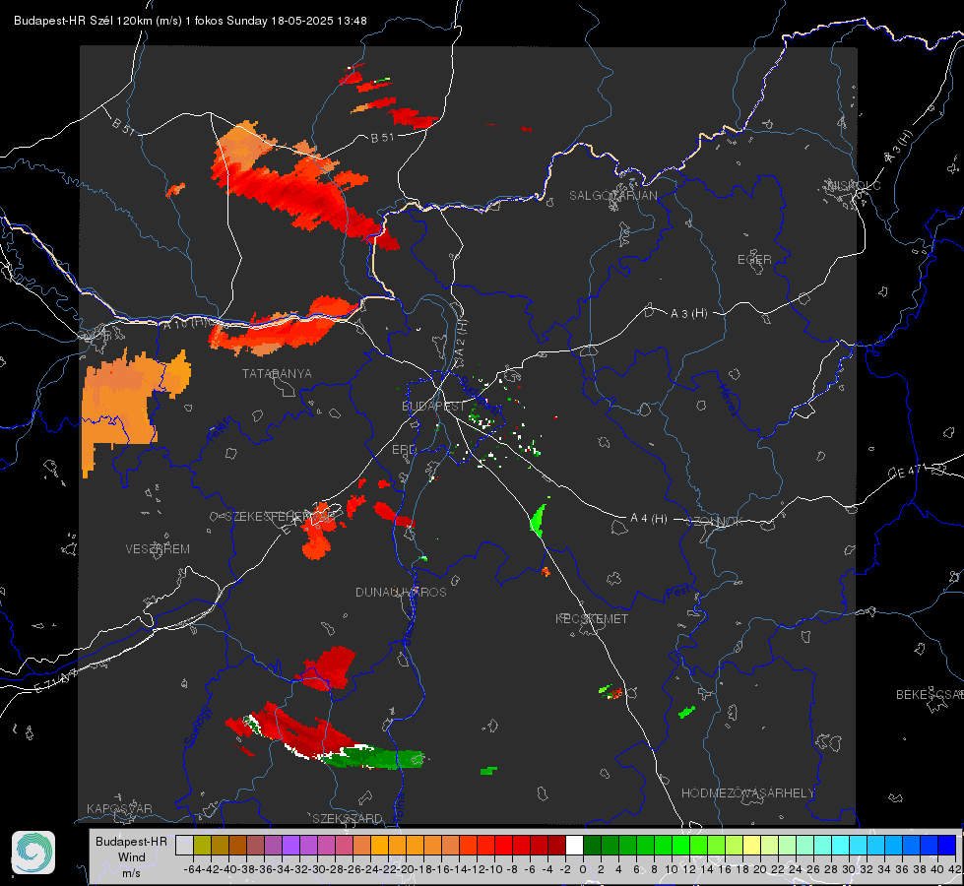The height and width of the screenshot is (886, 964).
Task: Click the 42 legend value
Action: tap(955, 869)
